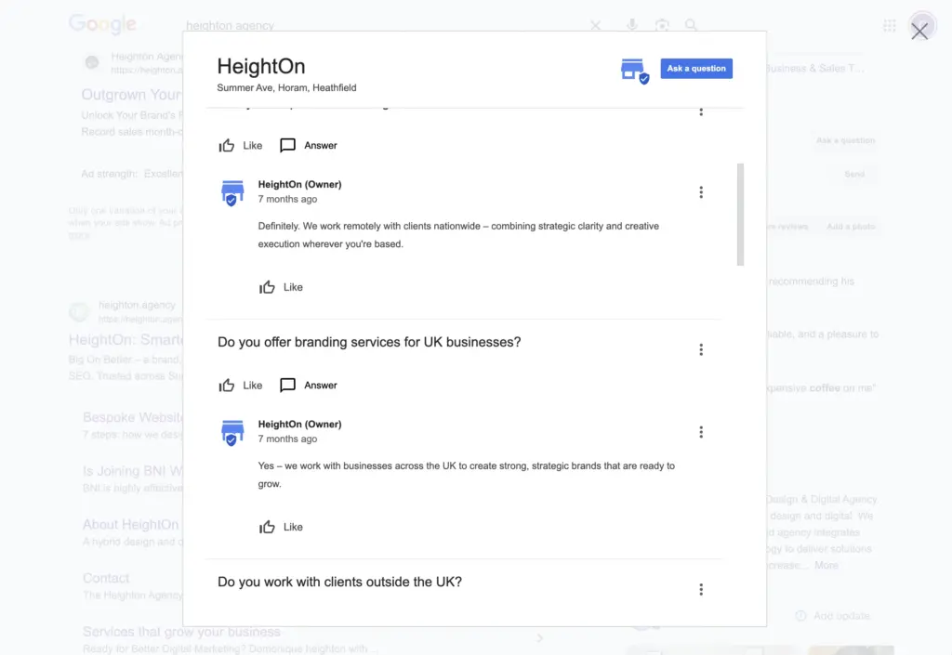Click the 'Do you work with clients outside the UK?' question

coord(339,582)
